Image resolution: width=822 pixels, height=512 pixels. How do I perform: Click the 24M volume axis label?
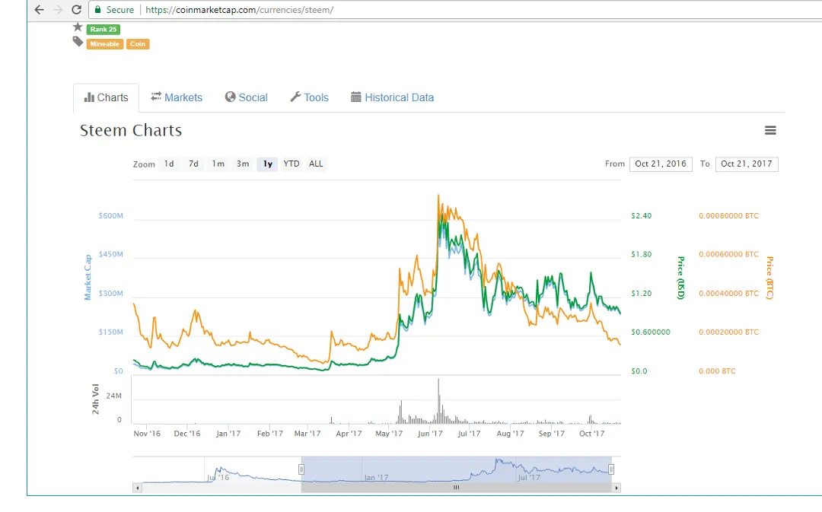pyautogui.click(x=113, y=396)
